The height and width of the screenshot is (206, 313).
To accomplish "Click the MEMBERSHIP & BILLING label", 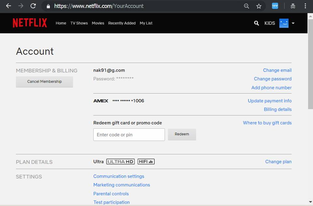I will 47,71.
